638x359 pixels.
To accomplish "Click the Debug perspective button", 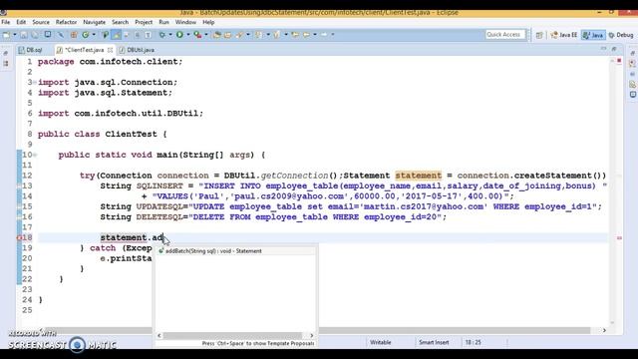I will tap(621, 35).
